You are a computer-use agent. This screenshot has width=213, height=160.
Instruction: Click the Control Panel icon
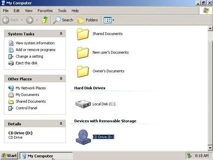pyautogui.click(x=11, y=108)
